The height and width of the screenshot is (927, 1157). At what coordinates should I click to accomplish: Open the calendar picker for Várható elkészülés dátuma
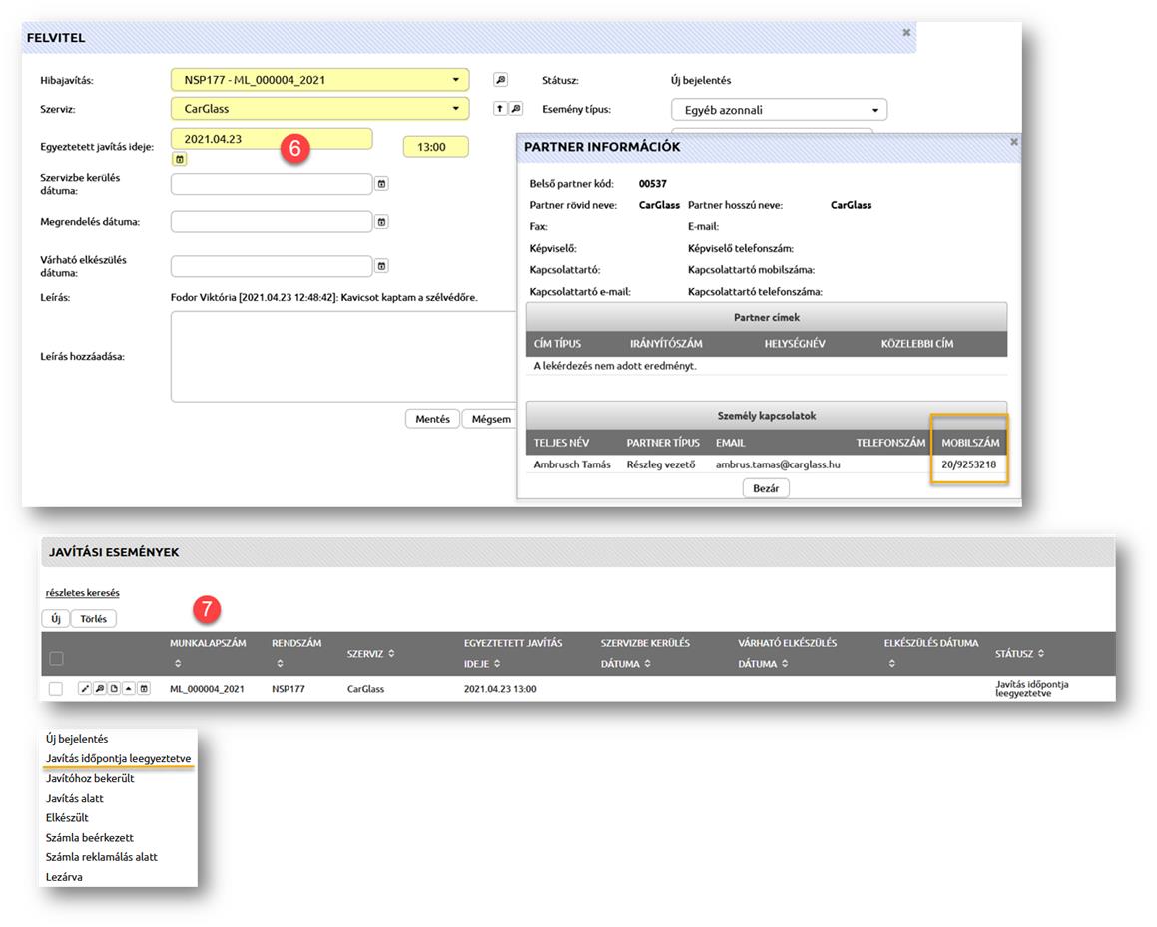[x=381, y=265]
